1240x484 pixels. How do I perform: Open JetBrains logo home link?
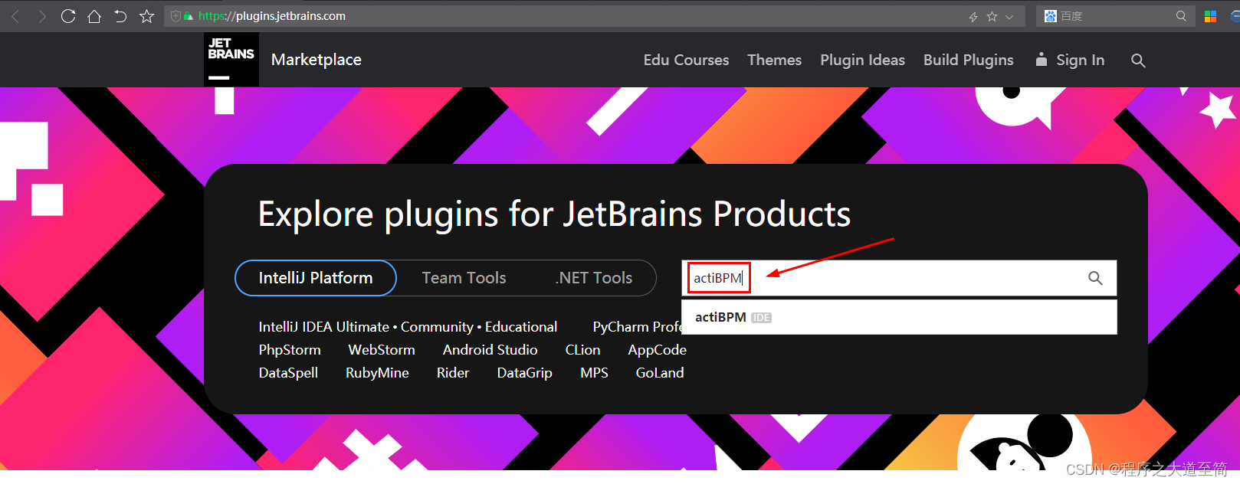tap(231, 59)
